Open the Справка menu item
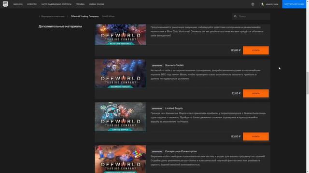 (x=80, y=4)
